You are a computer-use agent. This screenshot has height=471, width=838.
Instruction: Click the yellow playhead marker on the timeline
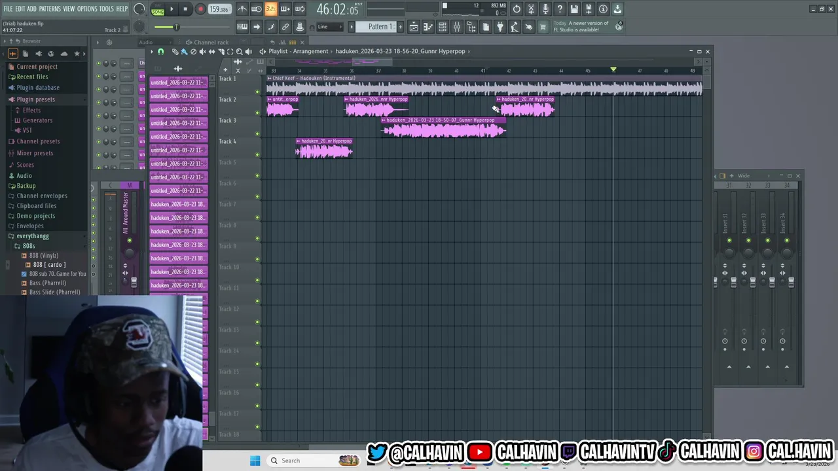coord(613,69)
